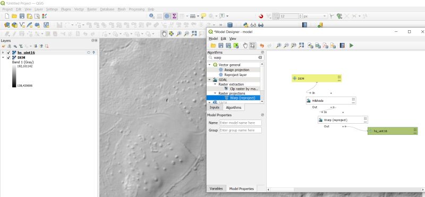This screenshot has width=425, height=197.
Task: Click the DEM input box on canvas
Action: pos(317,78)
